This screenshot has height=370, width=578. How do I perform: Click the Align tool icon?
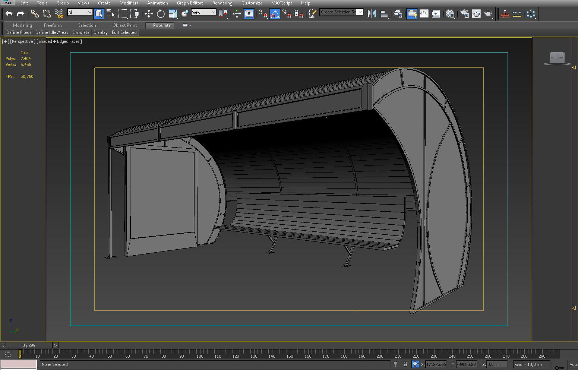pos(384,14)
